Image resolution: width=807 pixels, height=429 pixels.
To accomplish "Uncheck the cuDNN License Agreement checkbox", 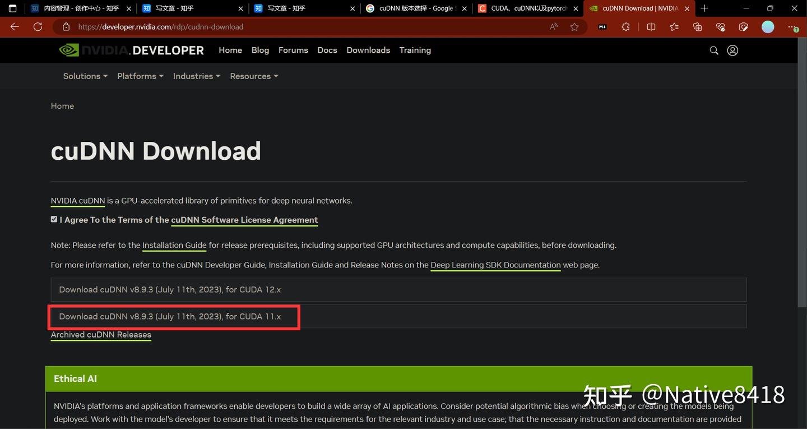I will pos(54,219).
